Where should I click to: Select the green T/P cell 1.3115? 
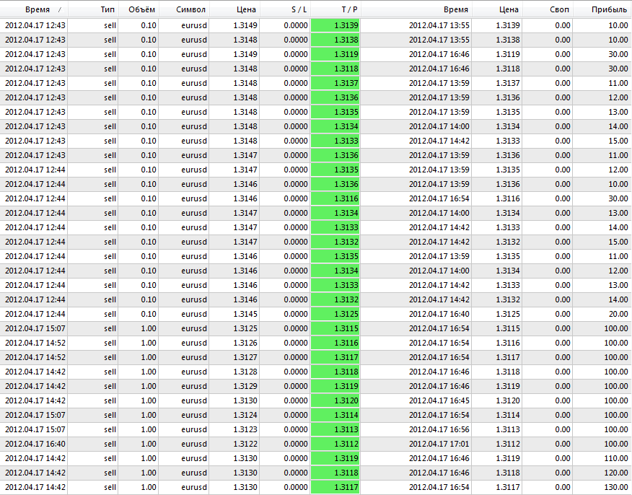335,328
